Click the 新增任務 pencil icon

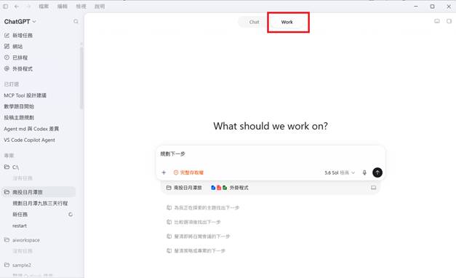click(7, 35)
